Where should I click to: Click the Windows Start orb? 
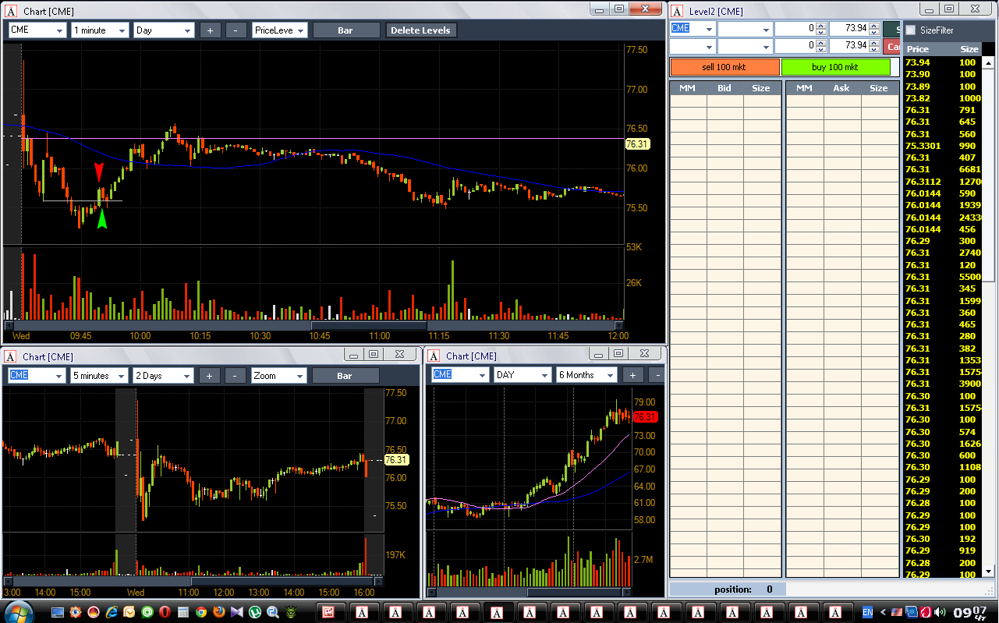[18, 612]
